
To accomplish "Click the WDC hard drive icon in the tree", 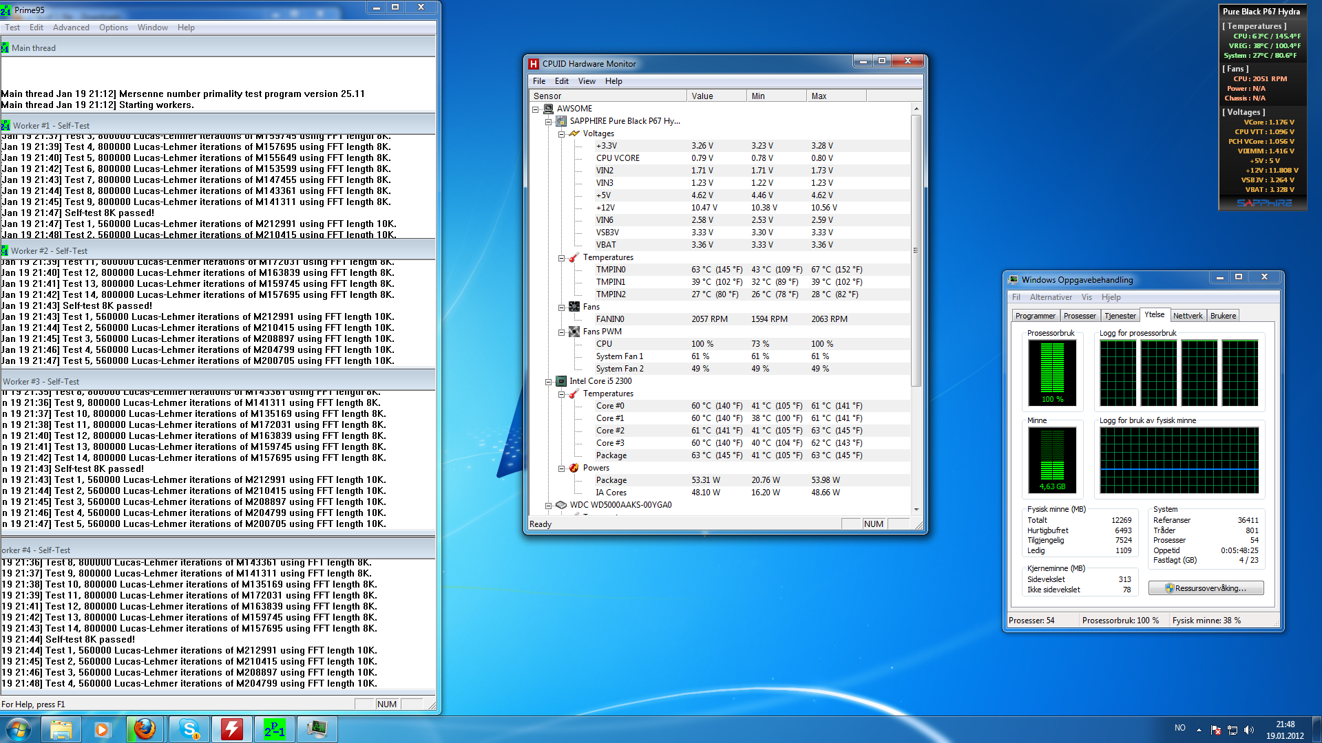I will (x=561, y=505).
